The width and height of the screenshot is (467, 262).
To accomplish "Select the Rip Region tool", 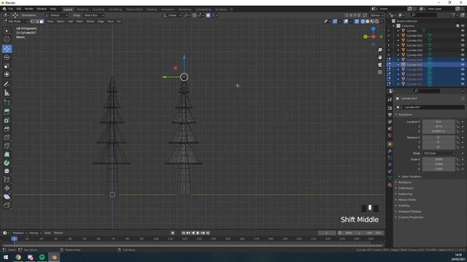I will tap(7, 205).
